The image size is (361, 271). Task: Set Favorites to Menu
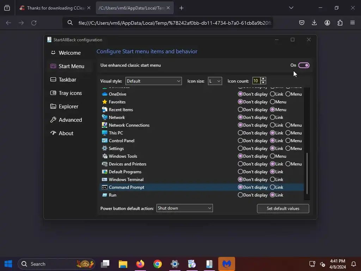coord(273,102)
